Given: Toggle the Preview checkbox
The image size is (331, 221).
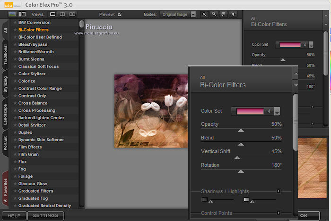Looking at the screenshot, I should pyautogui.click(x=120, y=14).
